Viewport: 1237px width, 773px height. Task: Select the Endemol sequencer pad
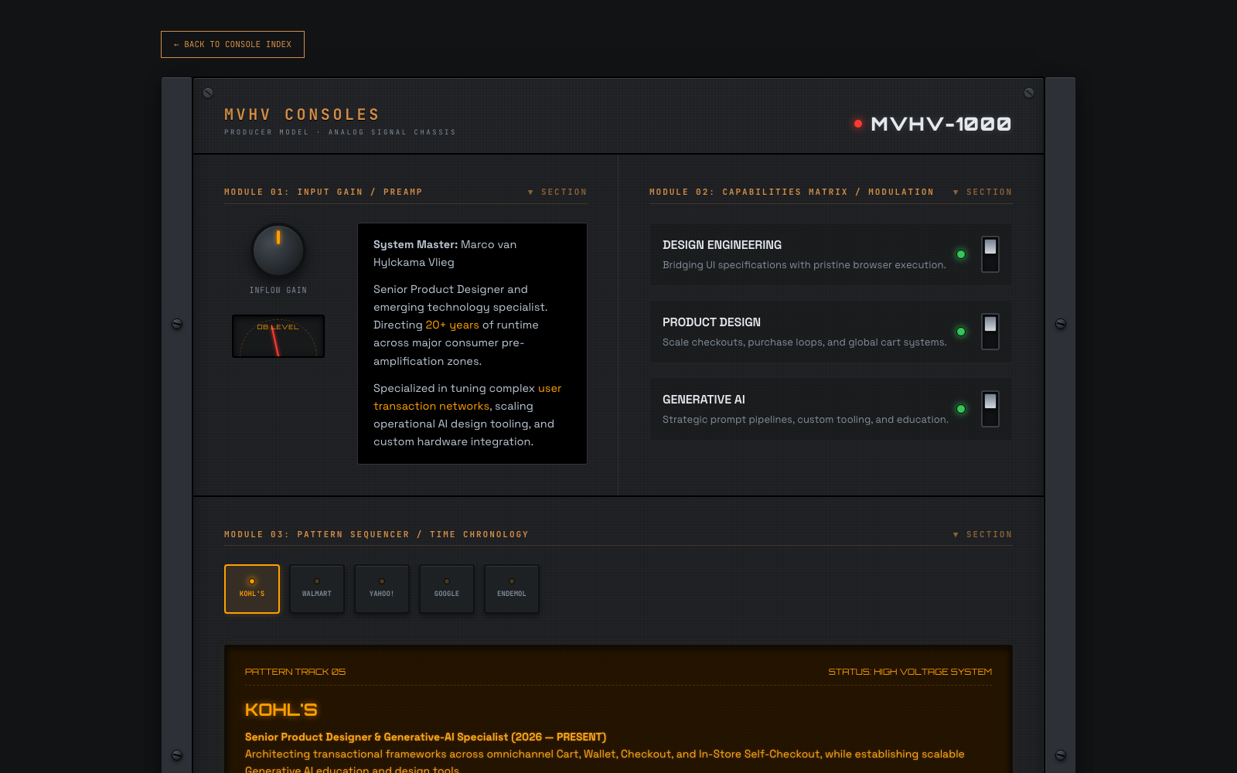pos(512,589)
